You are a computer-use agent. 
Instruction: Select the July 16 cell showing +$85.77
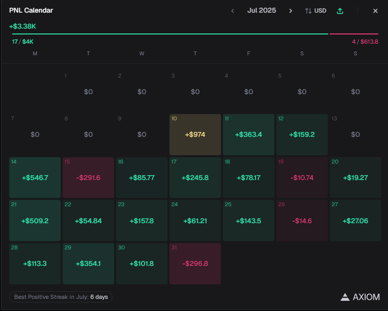click(x=141, y=178)
